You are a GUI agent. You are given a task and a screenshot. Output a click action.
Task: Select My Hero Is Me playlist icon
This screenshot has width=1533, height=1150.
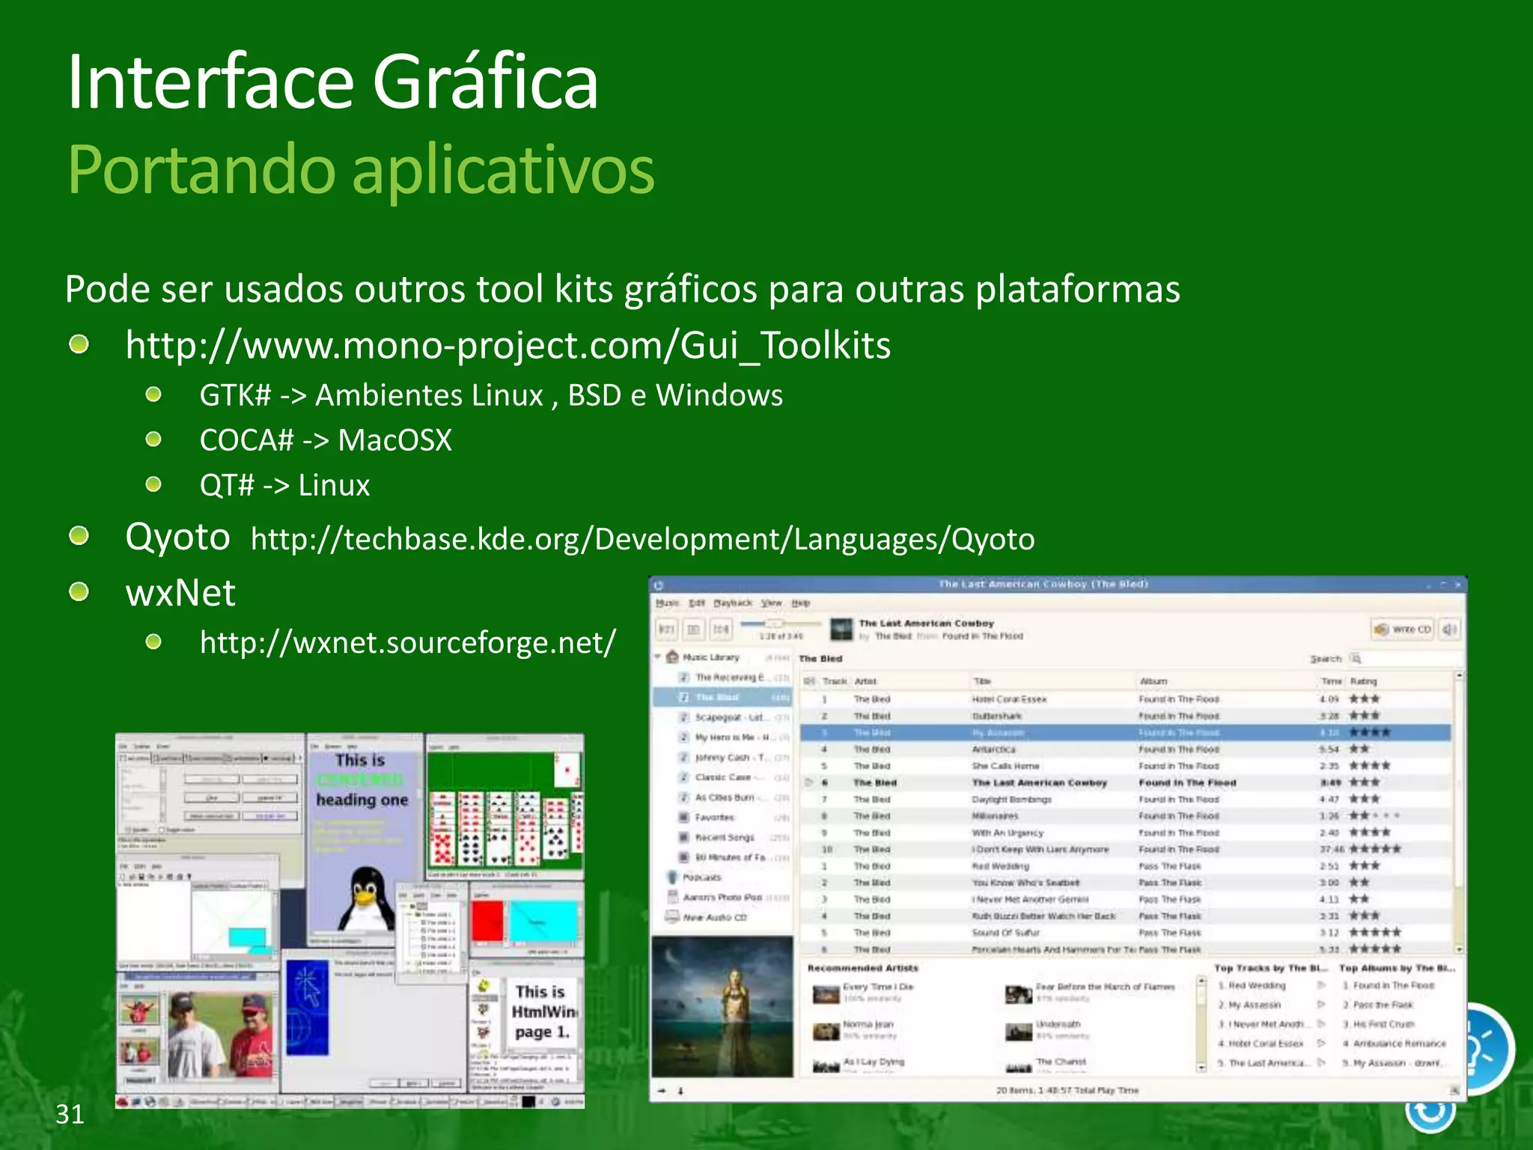click(x=683, y=737)
